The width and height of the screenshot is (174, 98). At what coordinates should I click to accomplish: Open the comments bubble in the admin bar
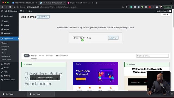[22, 11]
